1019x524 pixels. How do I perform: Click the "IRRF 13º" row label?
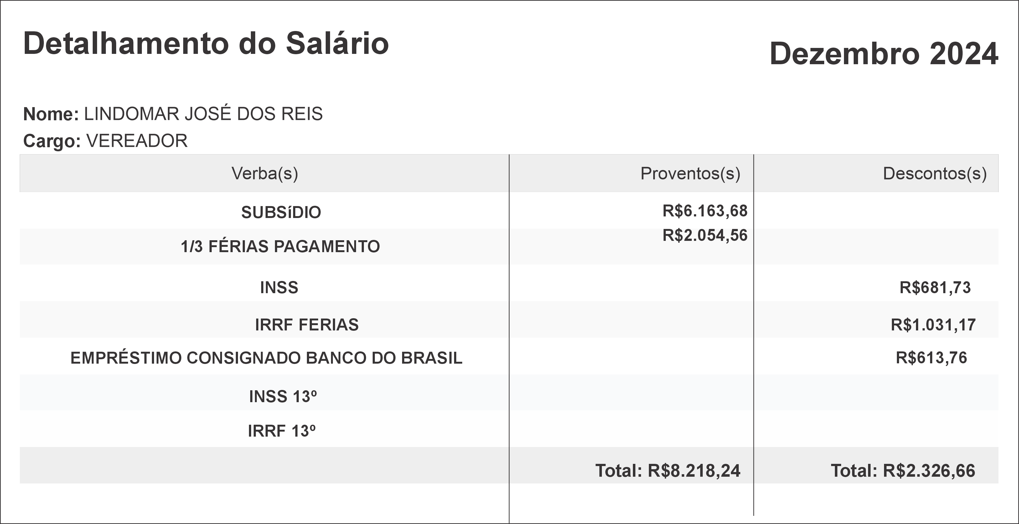(282, 431)
